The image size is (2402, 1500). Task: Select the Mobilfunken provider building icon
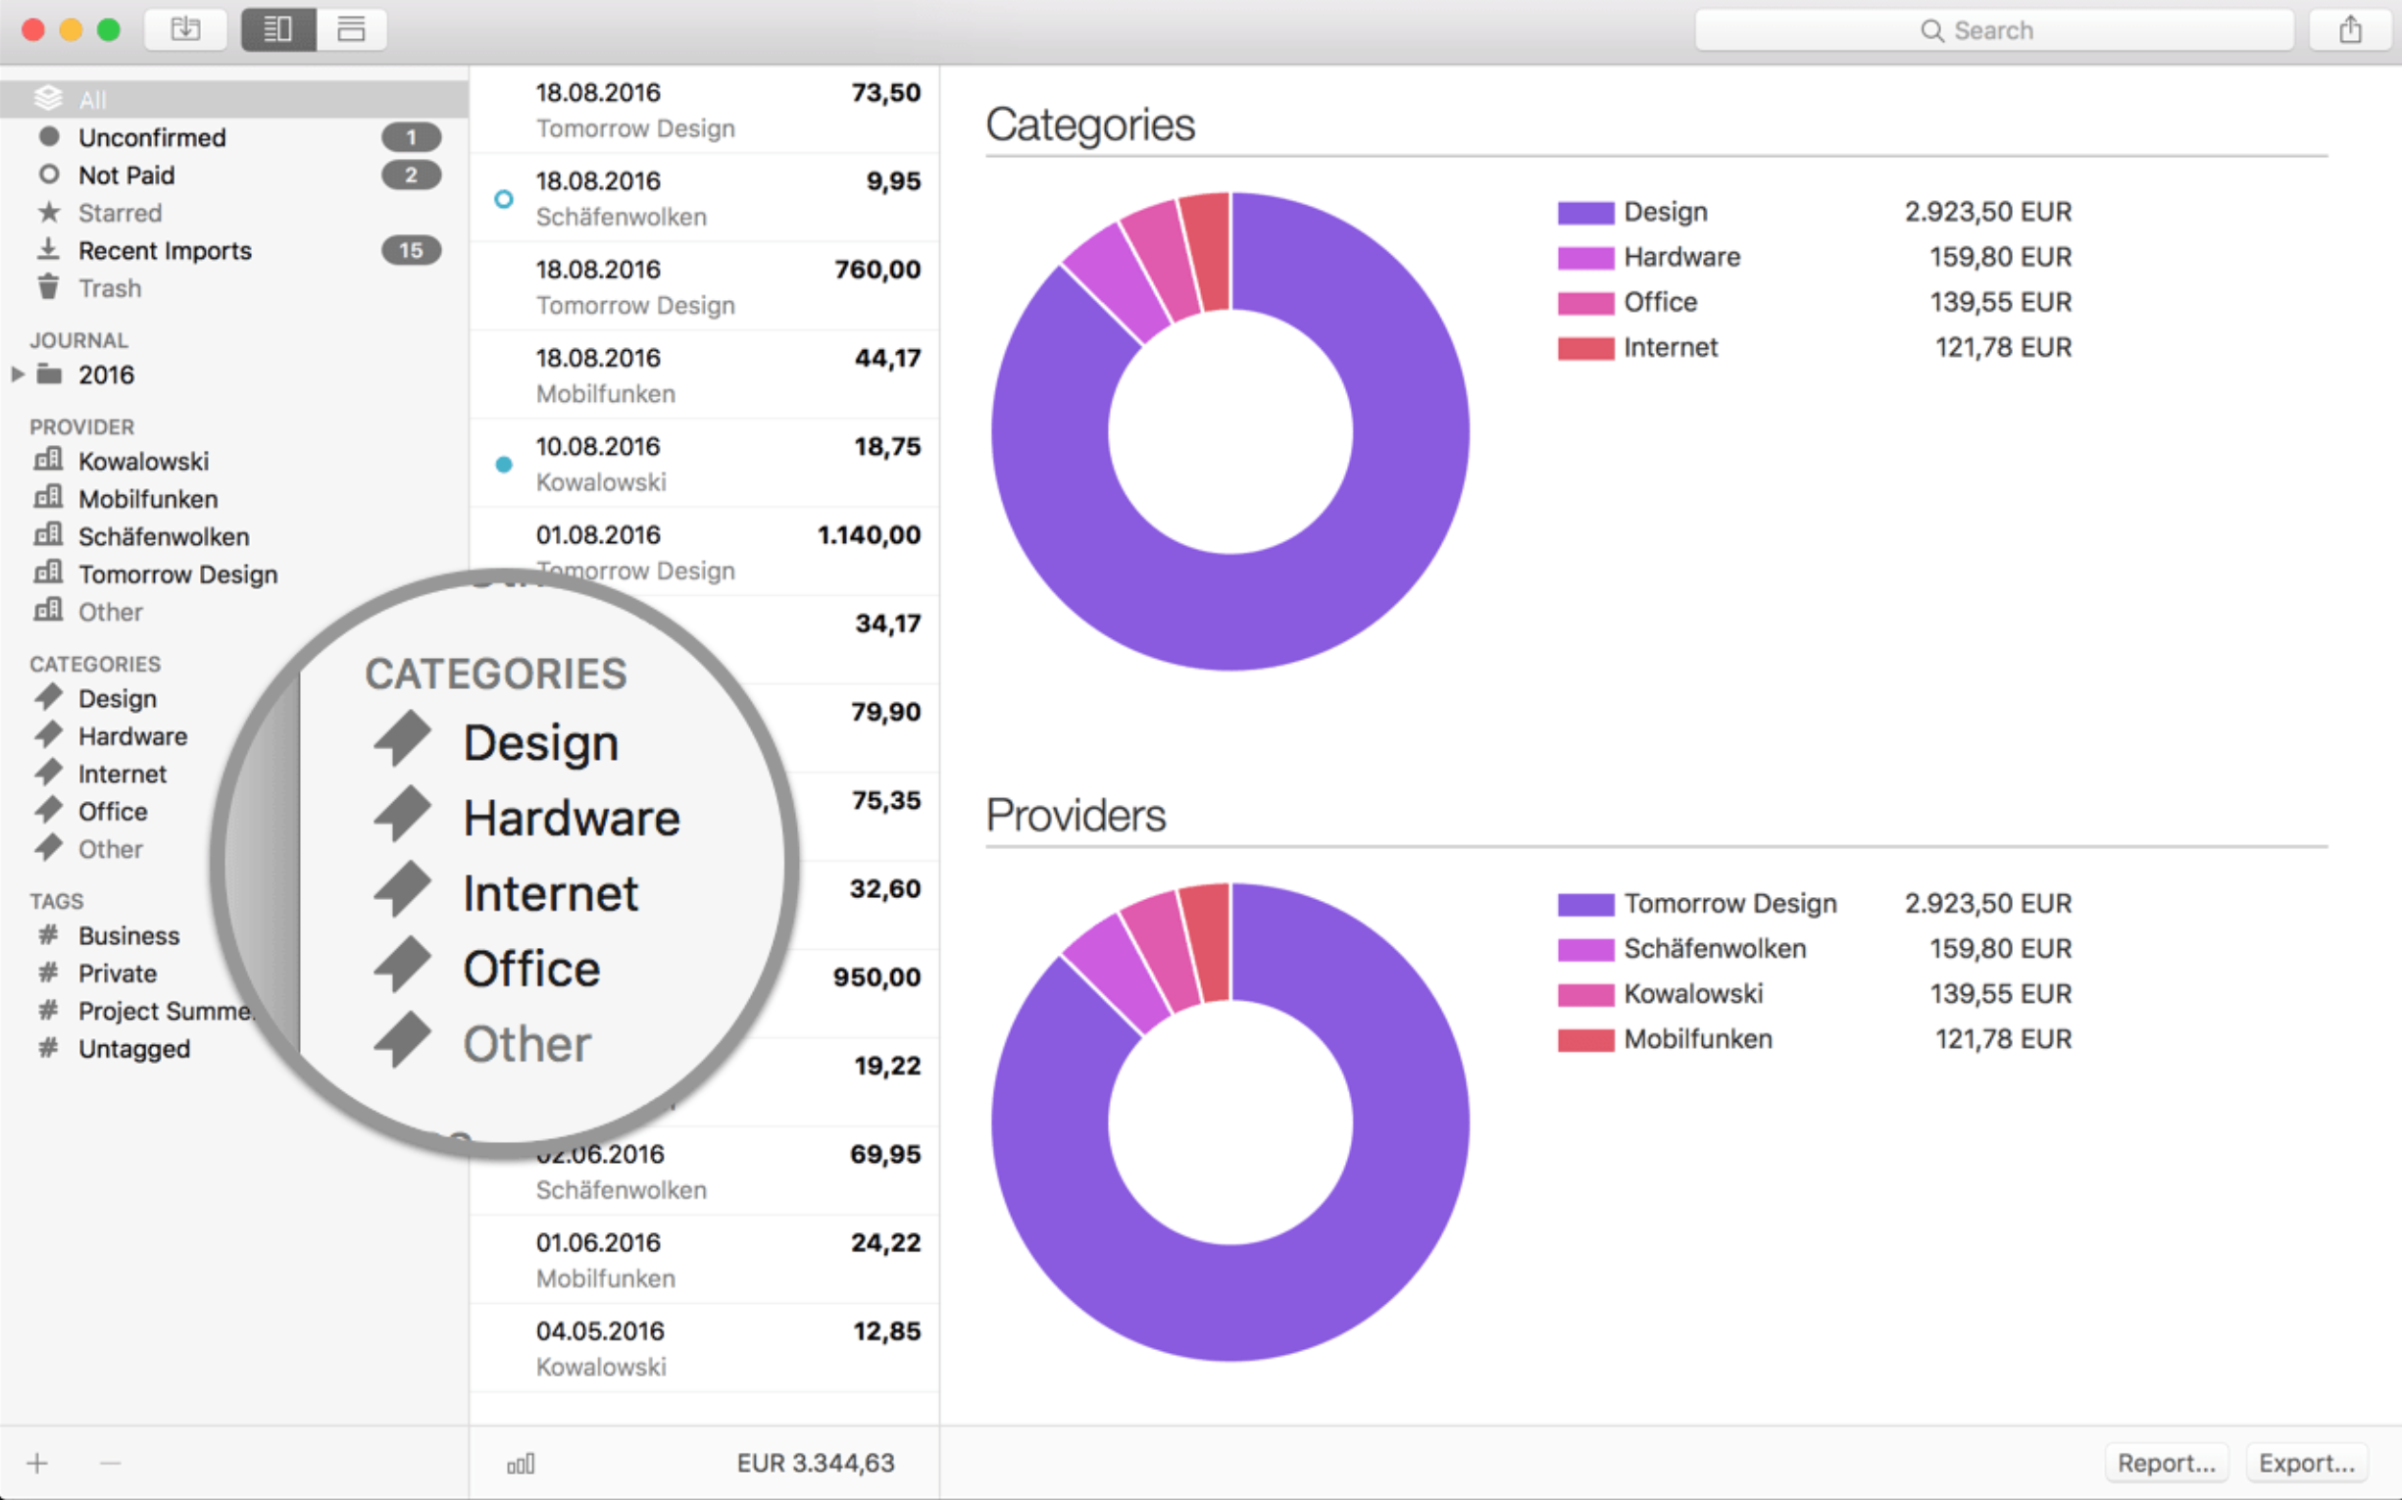click(49, 497)
